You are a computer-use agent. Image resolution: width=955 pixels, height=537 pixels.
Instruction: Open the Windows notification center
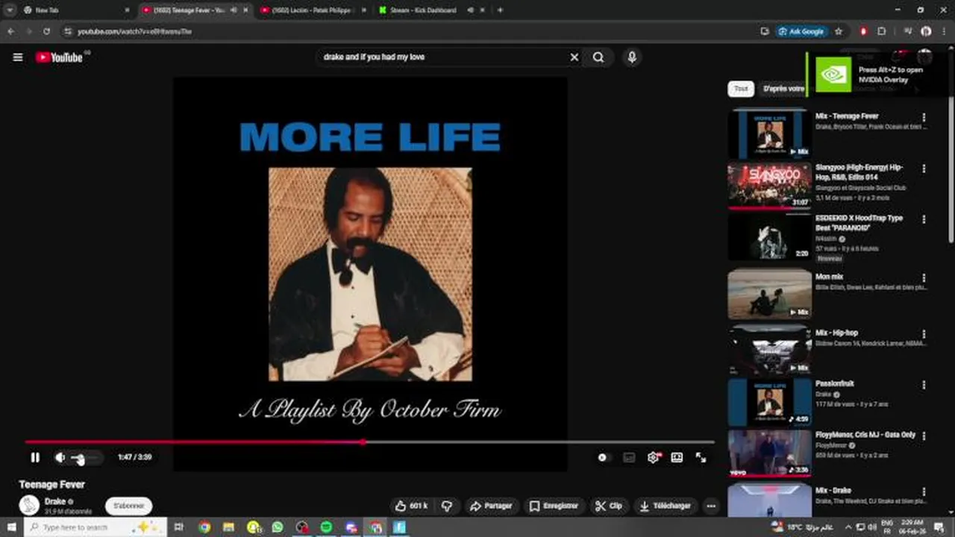939,527
